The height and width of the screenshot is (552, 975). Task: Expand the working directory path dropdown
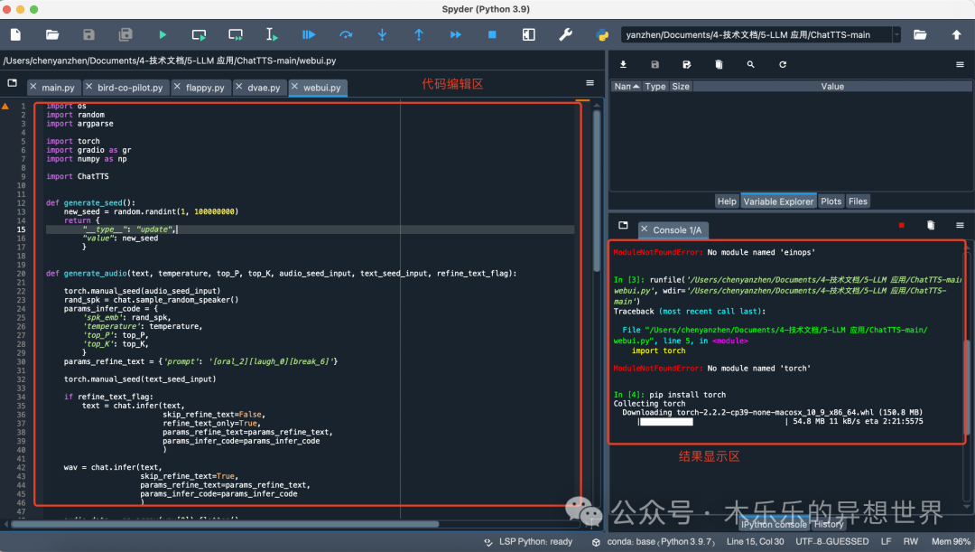(896, 34)
